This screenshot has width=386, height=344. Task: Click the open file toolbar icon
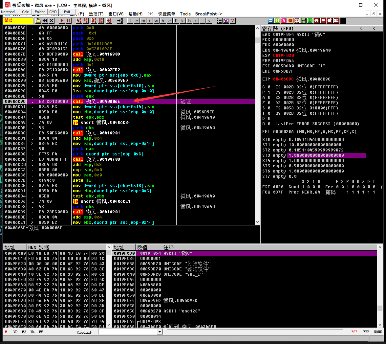coord(38,21)
